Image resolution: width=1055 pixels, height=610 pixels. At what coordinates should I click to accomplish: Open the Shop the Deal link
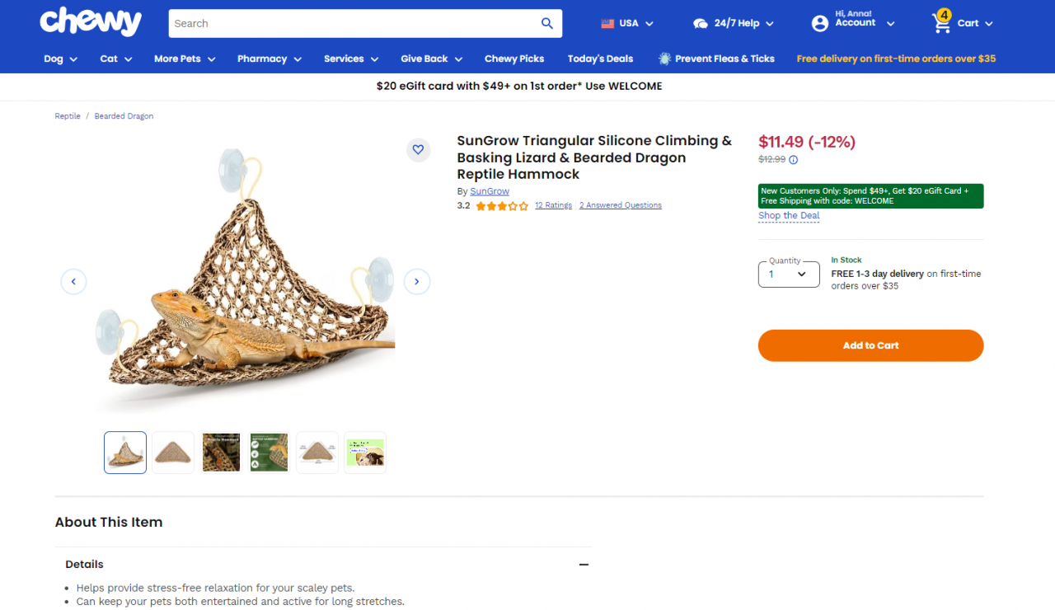(788, 215)
